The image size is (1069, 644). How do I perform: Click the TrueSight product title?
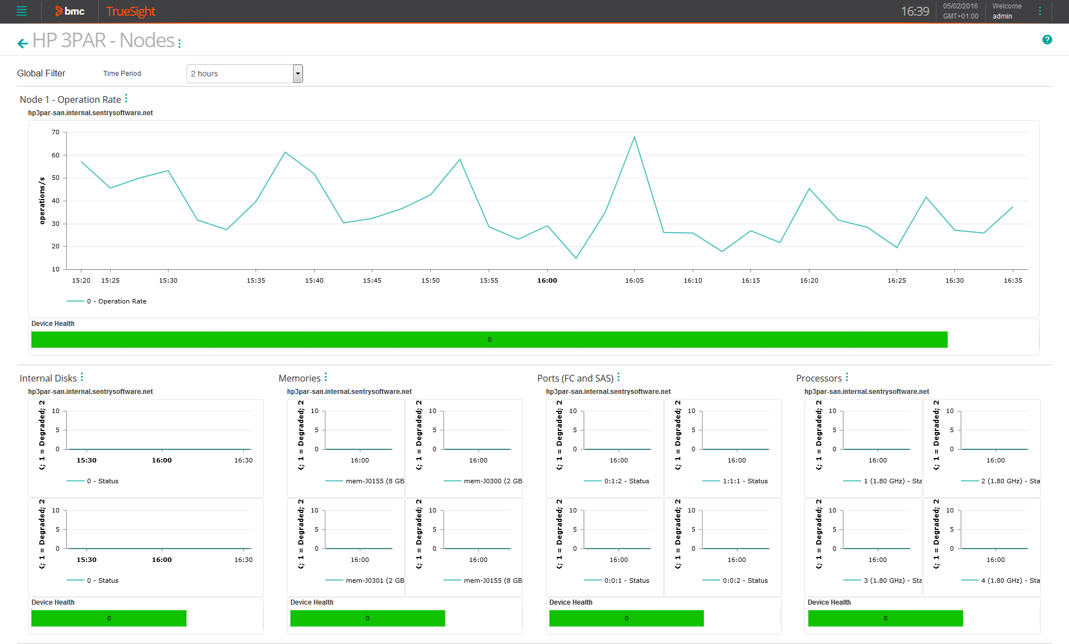point(130,11)
